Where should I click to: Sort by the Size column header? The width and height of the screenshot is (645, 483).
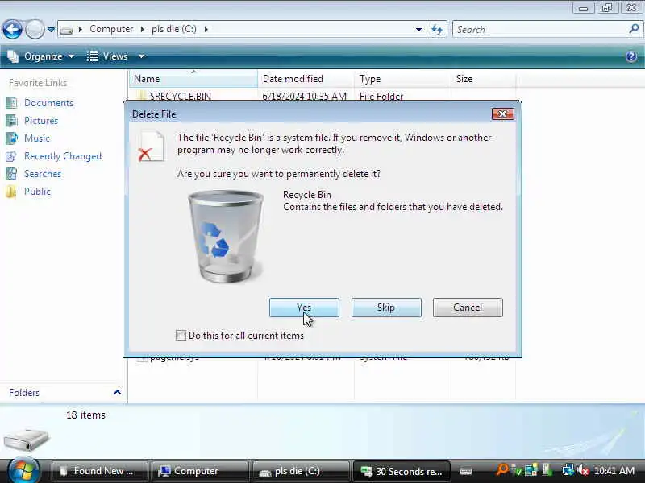(483, 79)
